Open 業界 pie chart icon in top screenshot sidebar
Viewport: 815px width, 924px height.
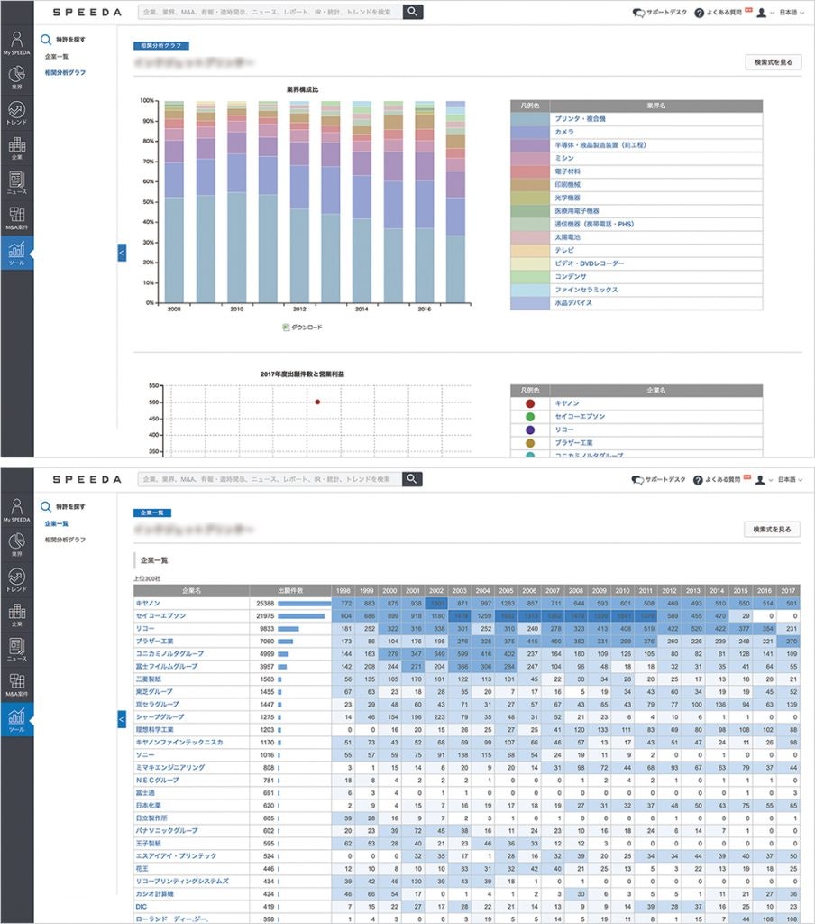click(16, 78)
